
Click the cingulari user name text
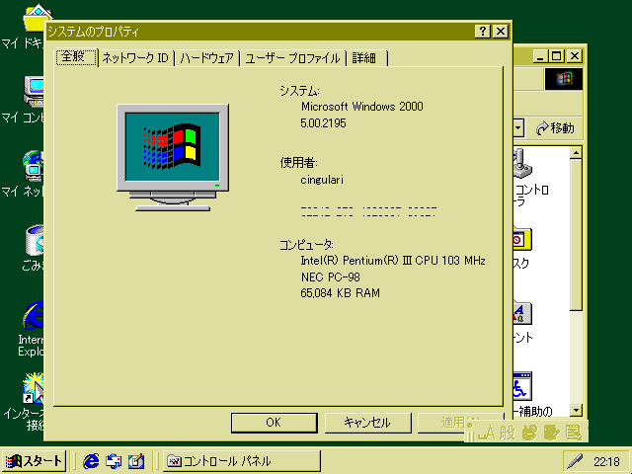pos(322,180)
